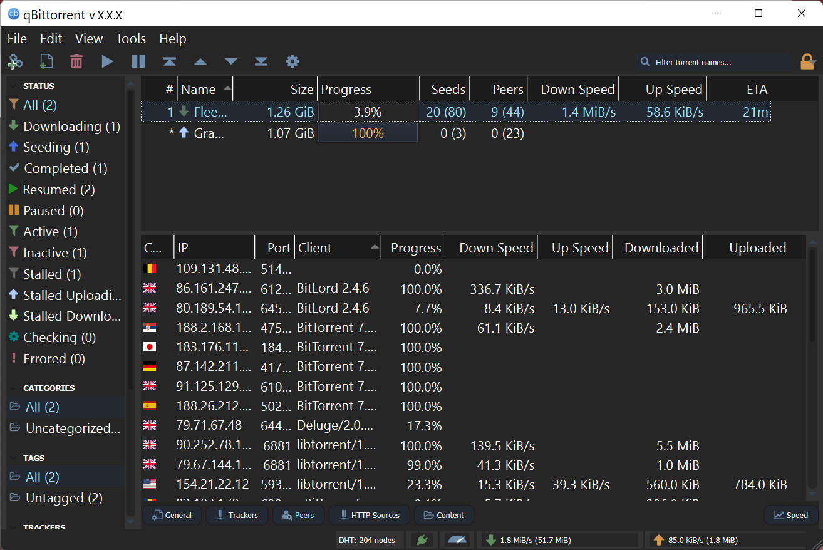Sort peers by Client column header
The width and height of the screenshot is (823, 550).
[338, 248]
